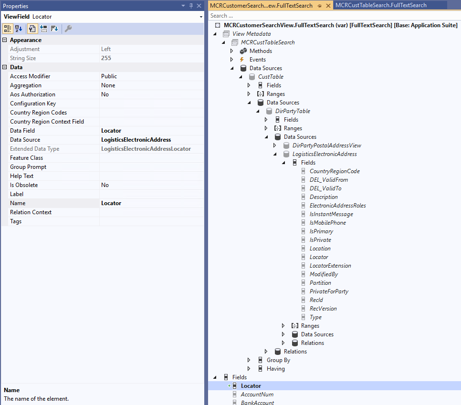
Task: Select the Locator field under Fields
Action: [251, 385]
